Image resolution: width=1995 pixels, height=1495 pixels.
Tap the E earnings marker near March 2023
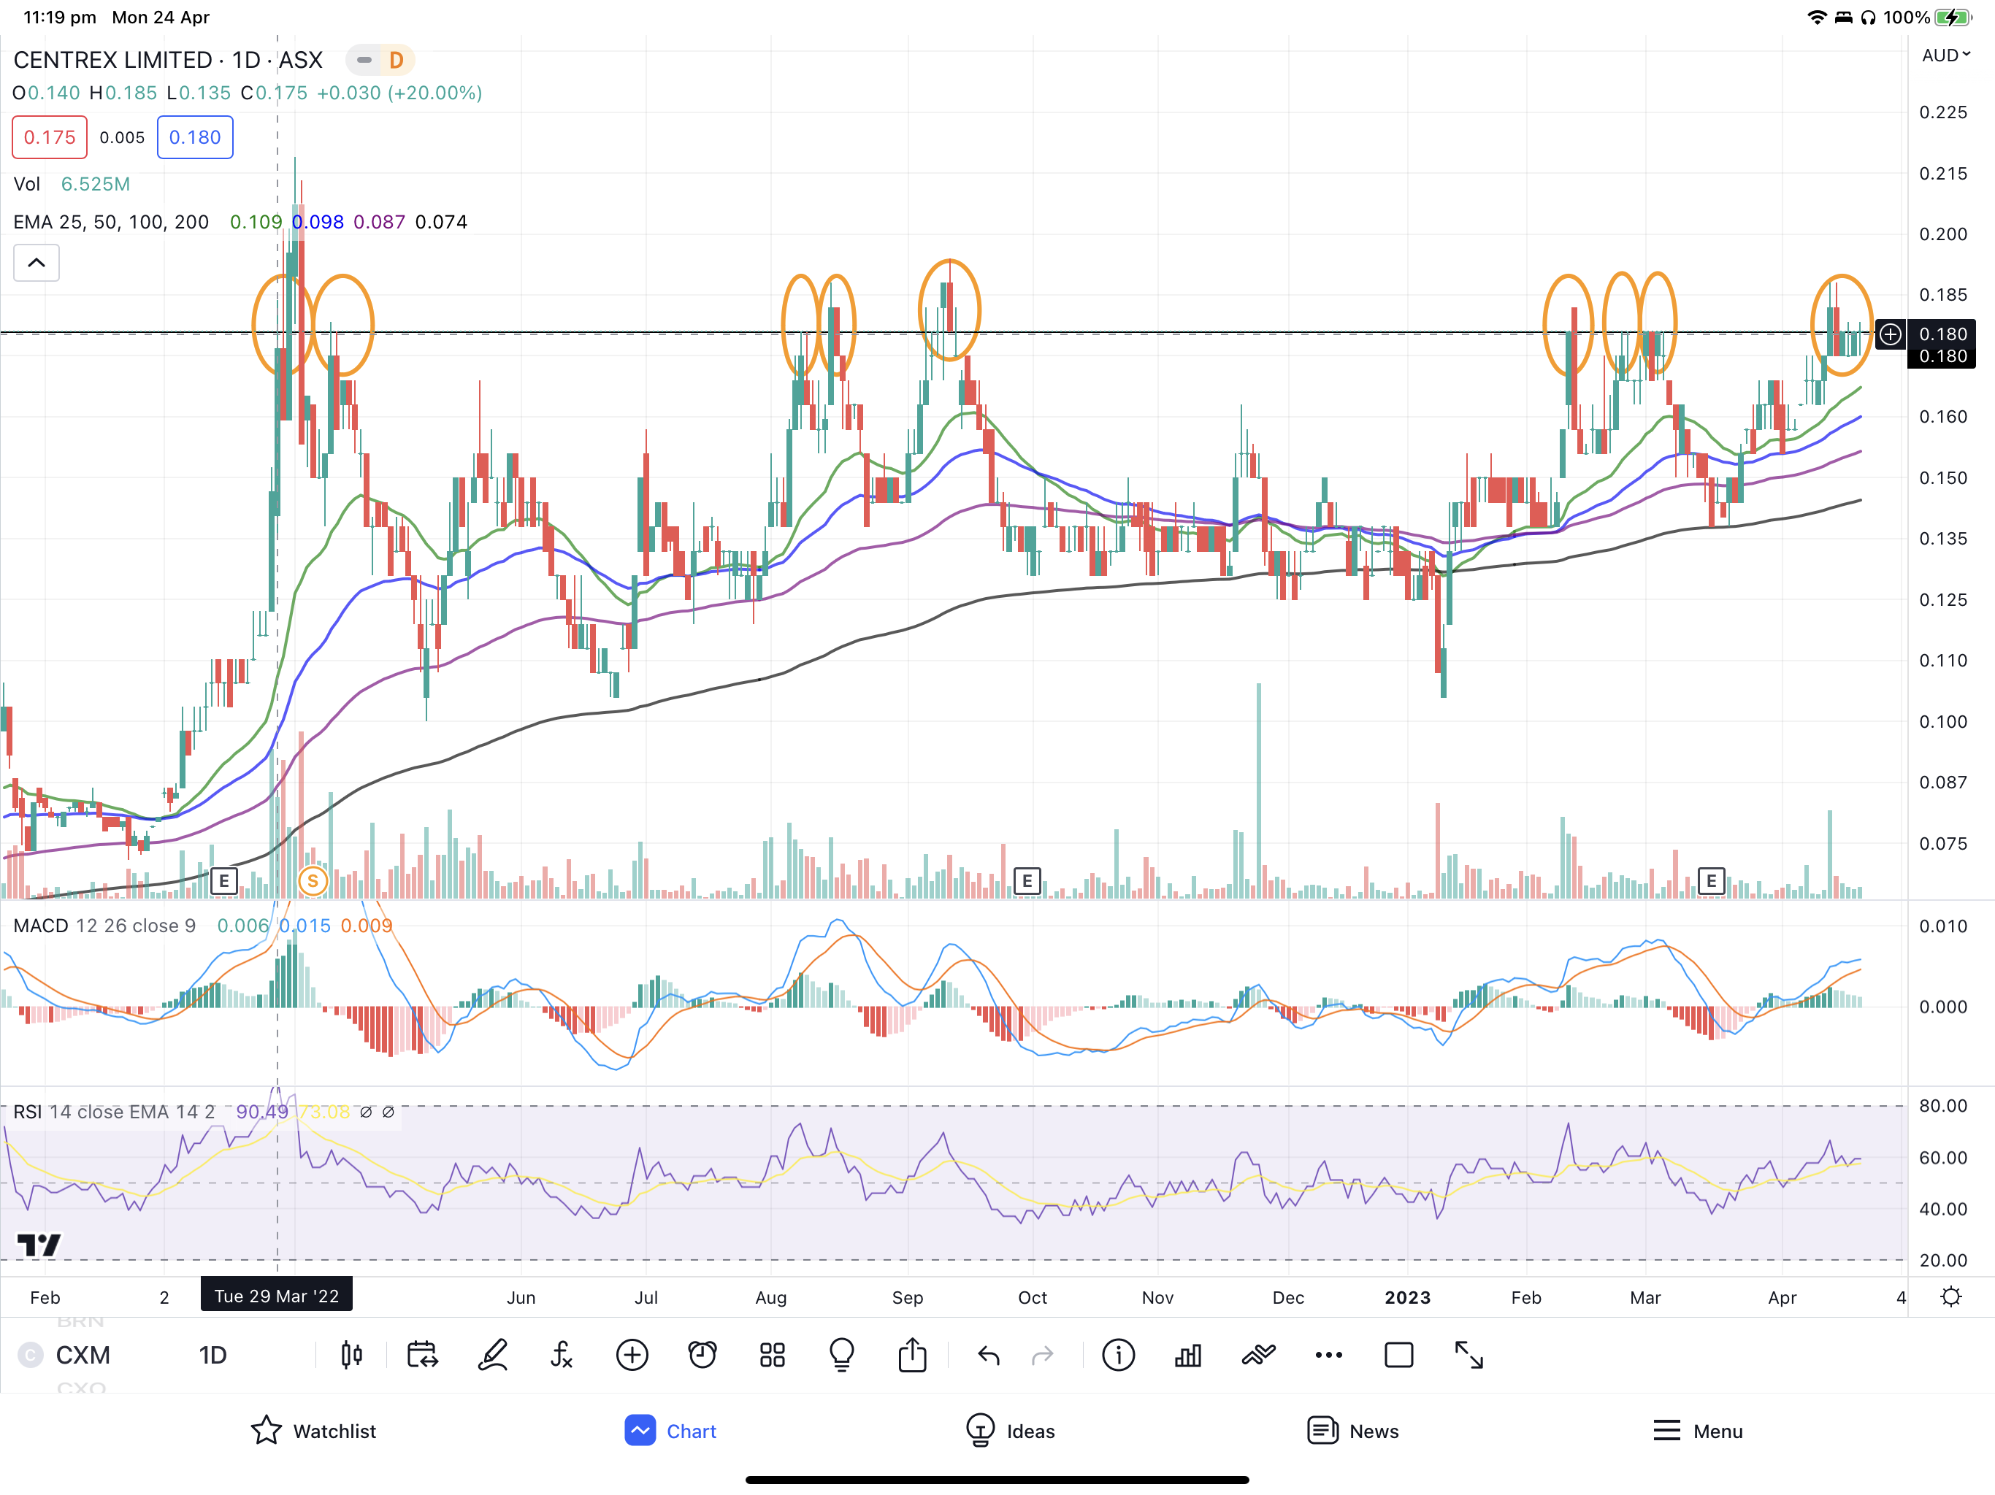[x=1712, y=881]
